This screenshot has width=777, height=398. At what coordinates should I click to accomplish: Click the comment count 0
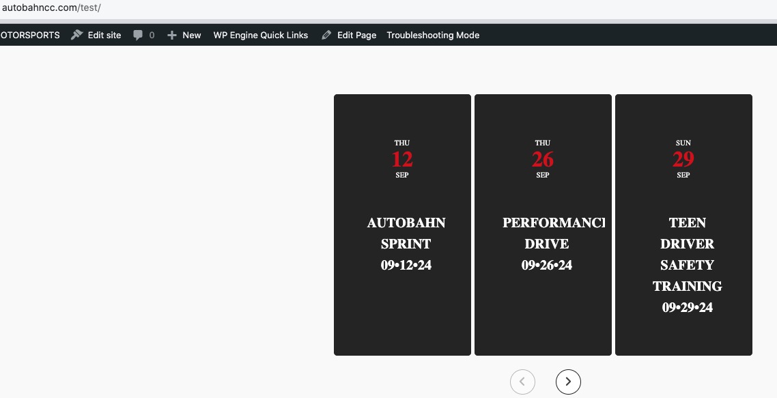[152, 35]
